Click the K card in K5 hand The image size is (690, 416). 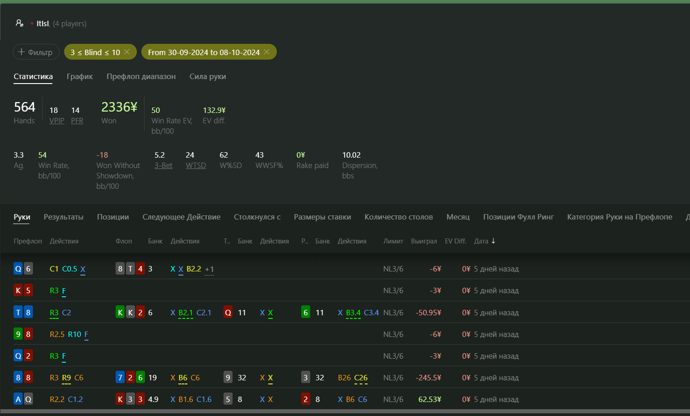pos(18,290)
